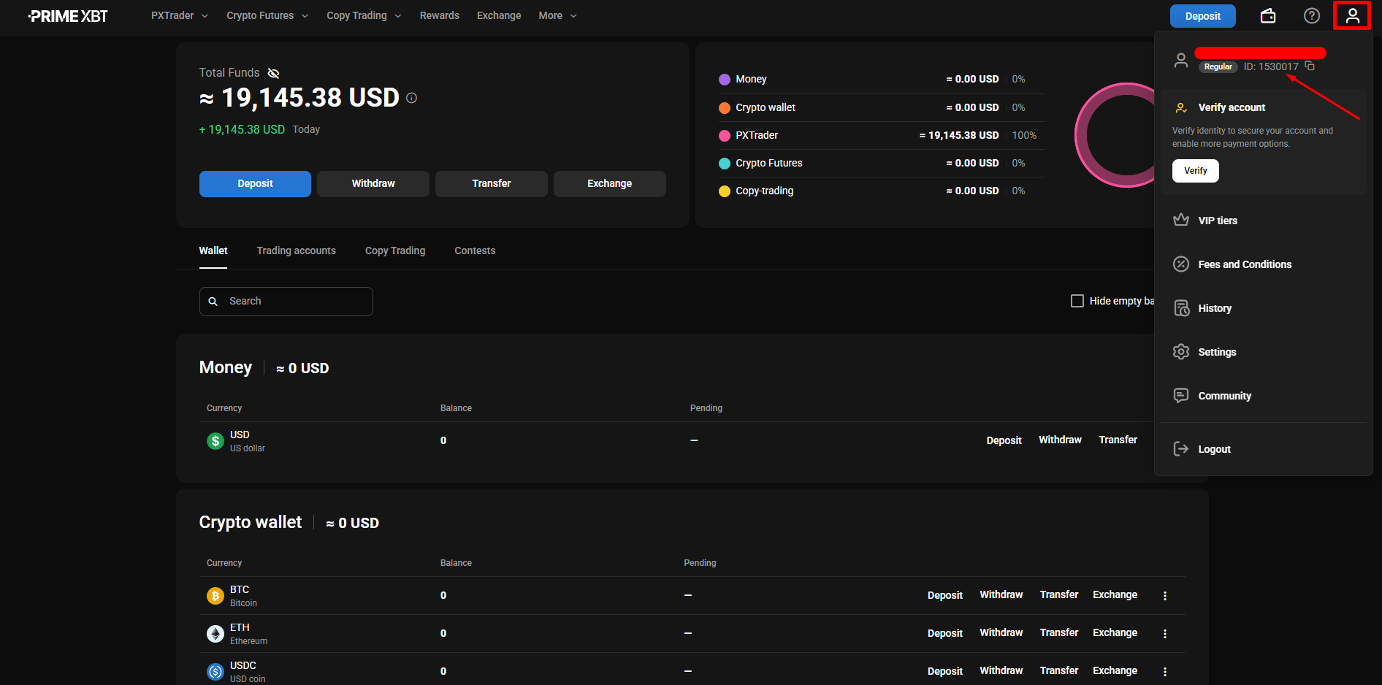Switch to the Contests tab

475,250
